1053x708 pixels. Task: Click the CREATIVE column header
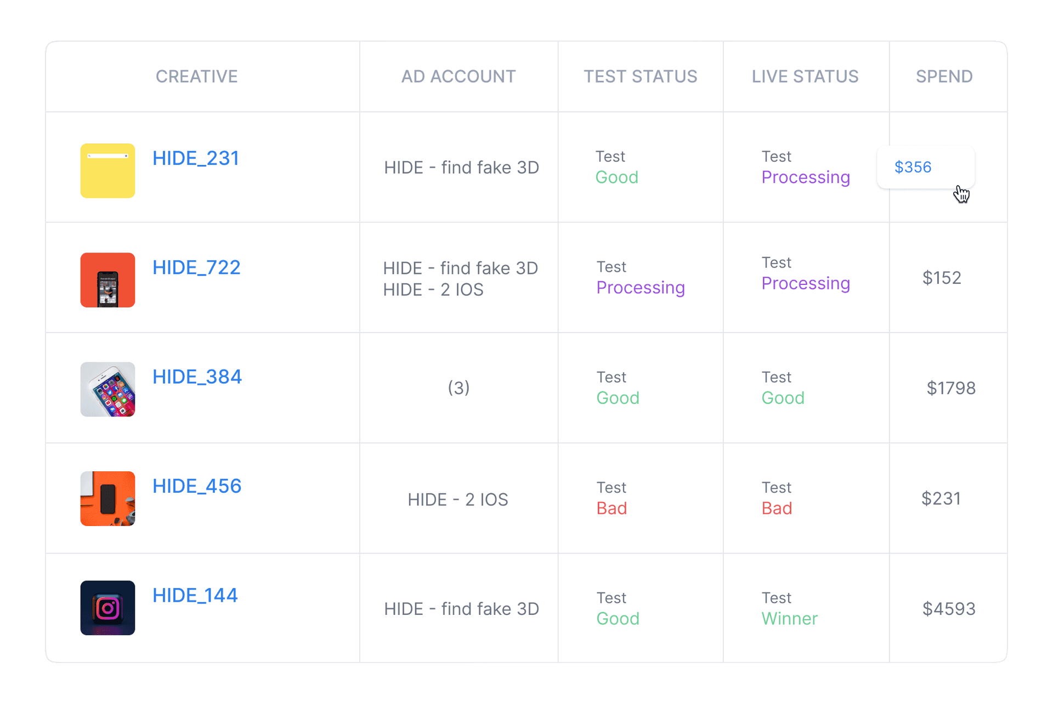tap(197, 76)
